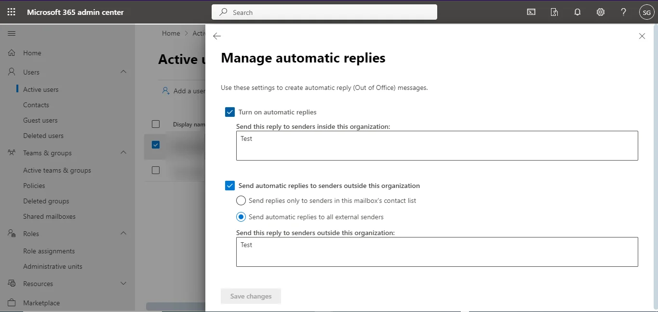Collapse the Teams & groups section chevron

coord(123,152)
